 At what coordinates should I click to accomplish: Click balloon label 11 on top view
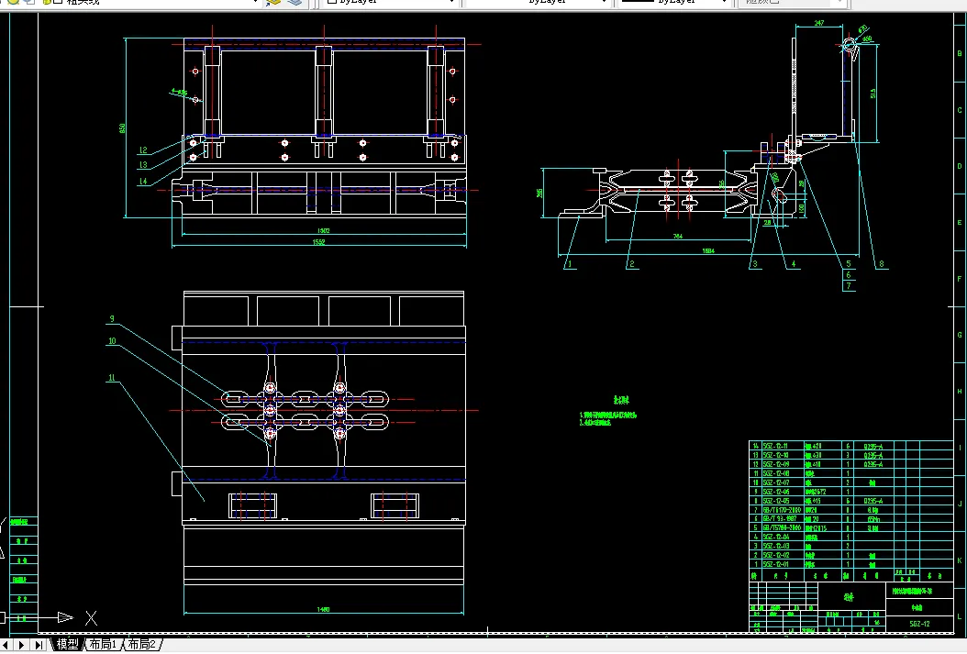coord(112,378)
